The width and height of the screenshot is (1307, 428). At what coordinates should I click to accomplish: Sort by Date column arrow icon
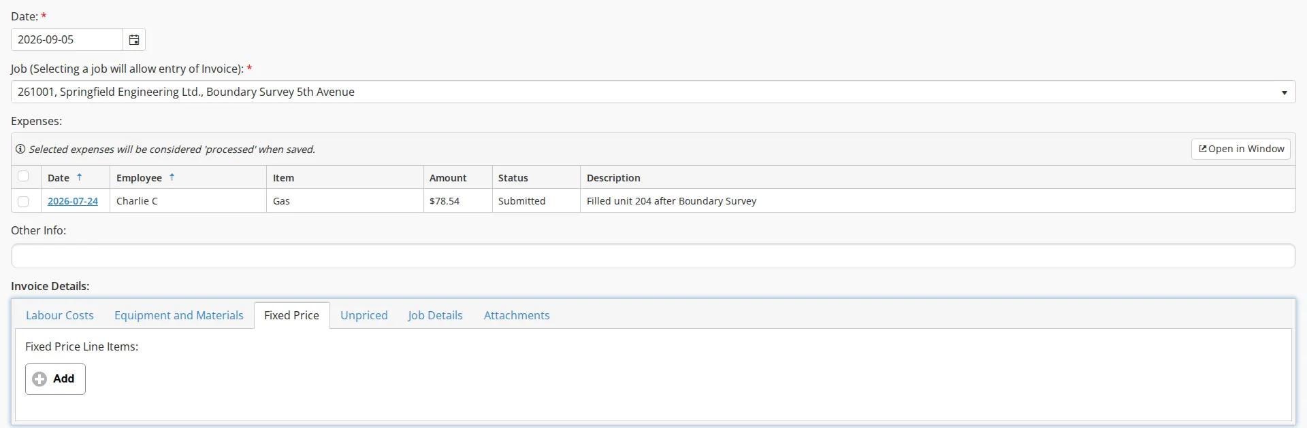pos(79,177)
